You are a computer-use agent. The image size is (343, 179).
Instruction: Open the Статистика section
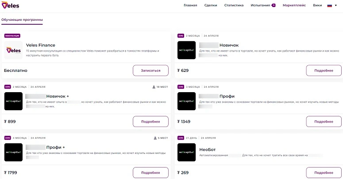pos(234,5)
